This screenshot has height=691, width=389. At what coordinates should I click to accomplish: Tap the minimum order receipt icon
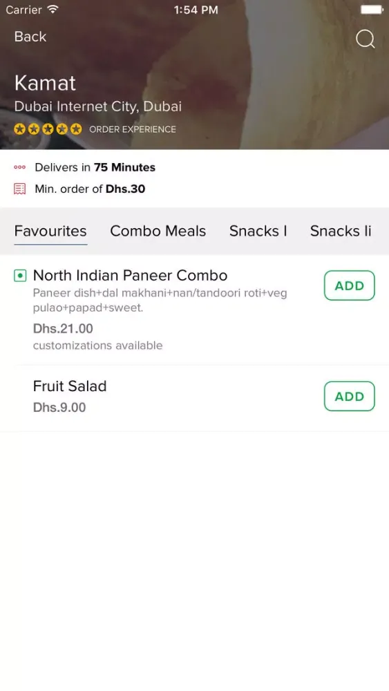[20, 189]
